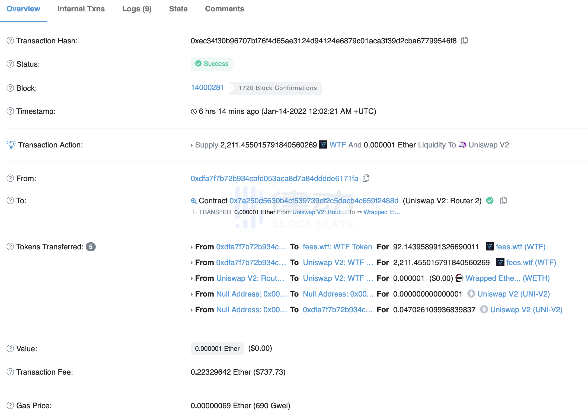Open the fees.wtf: WTF Token link

coord(337,247)
